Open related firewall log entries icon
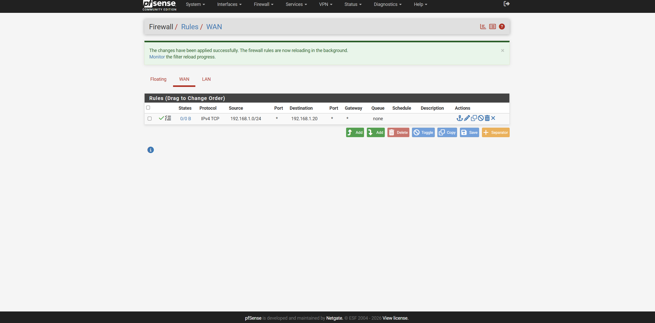The image size is (655, 323). coord(492,27)
